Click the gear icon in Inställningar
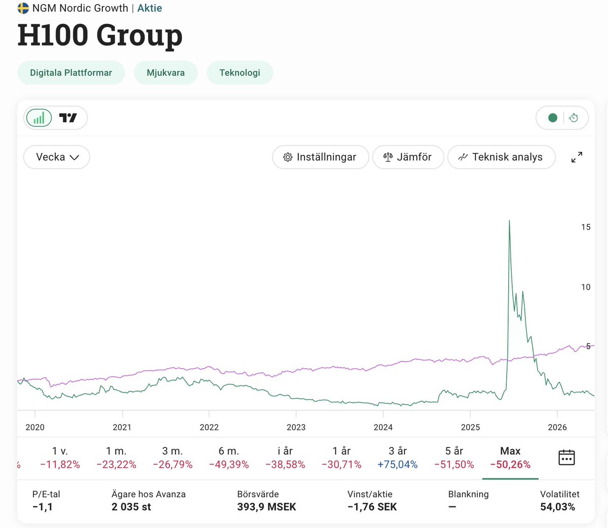 click(x=288, y=157)
